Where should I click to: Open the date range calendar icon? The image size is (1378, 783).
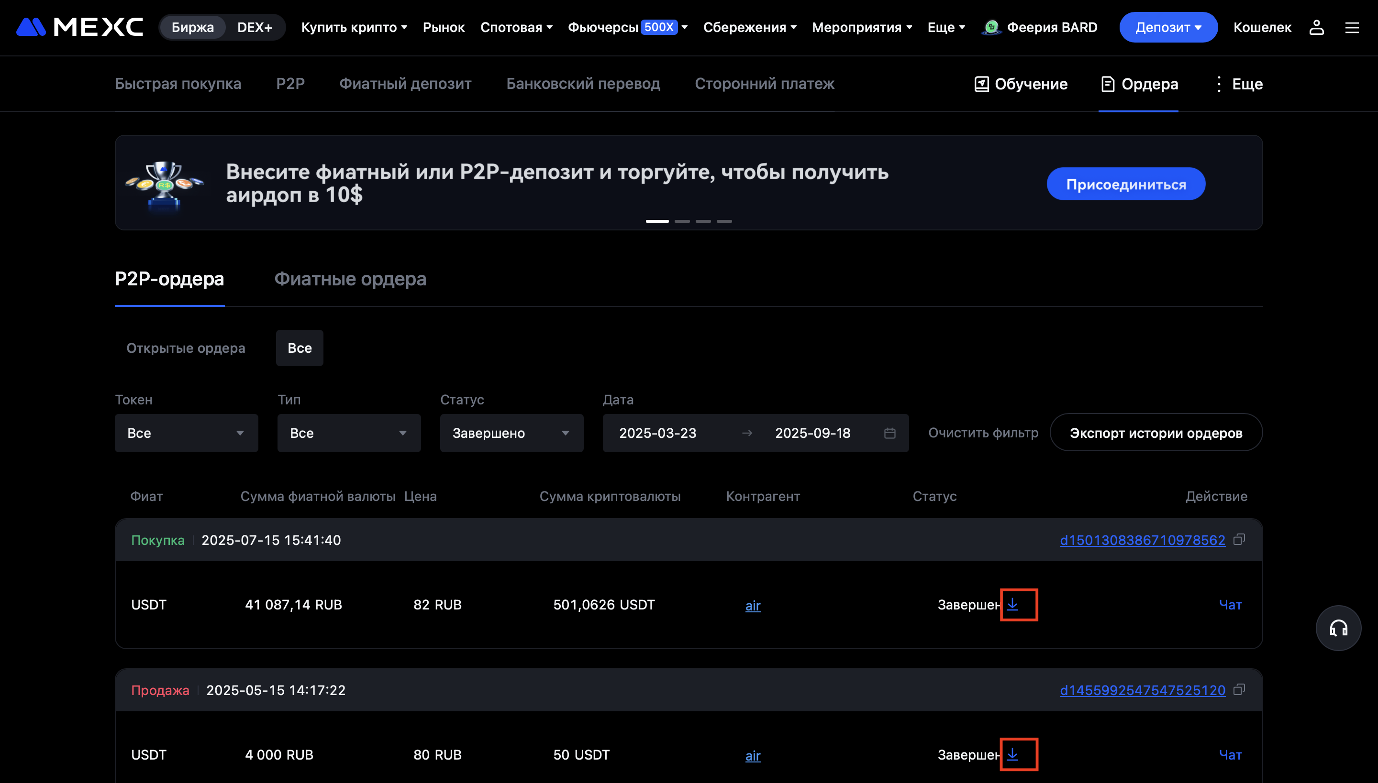click(890, 433)
